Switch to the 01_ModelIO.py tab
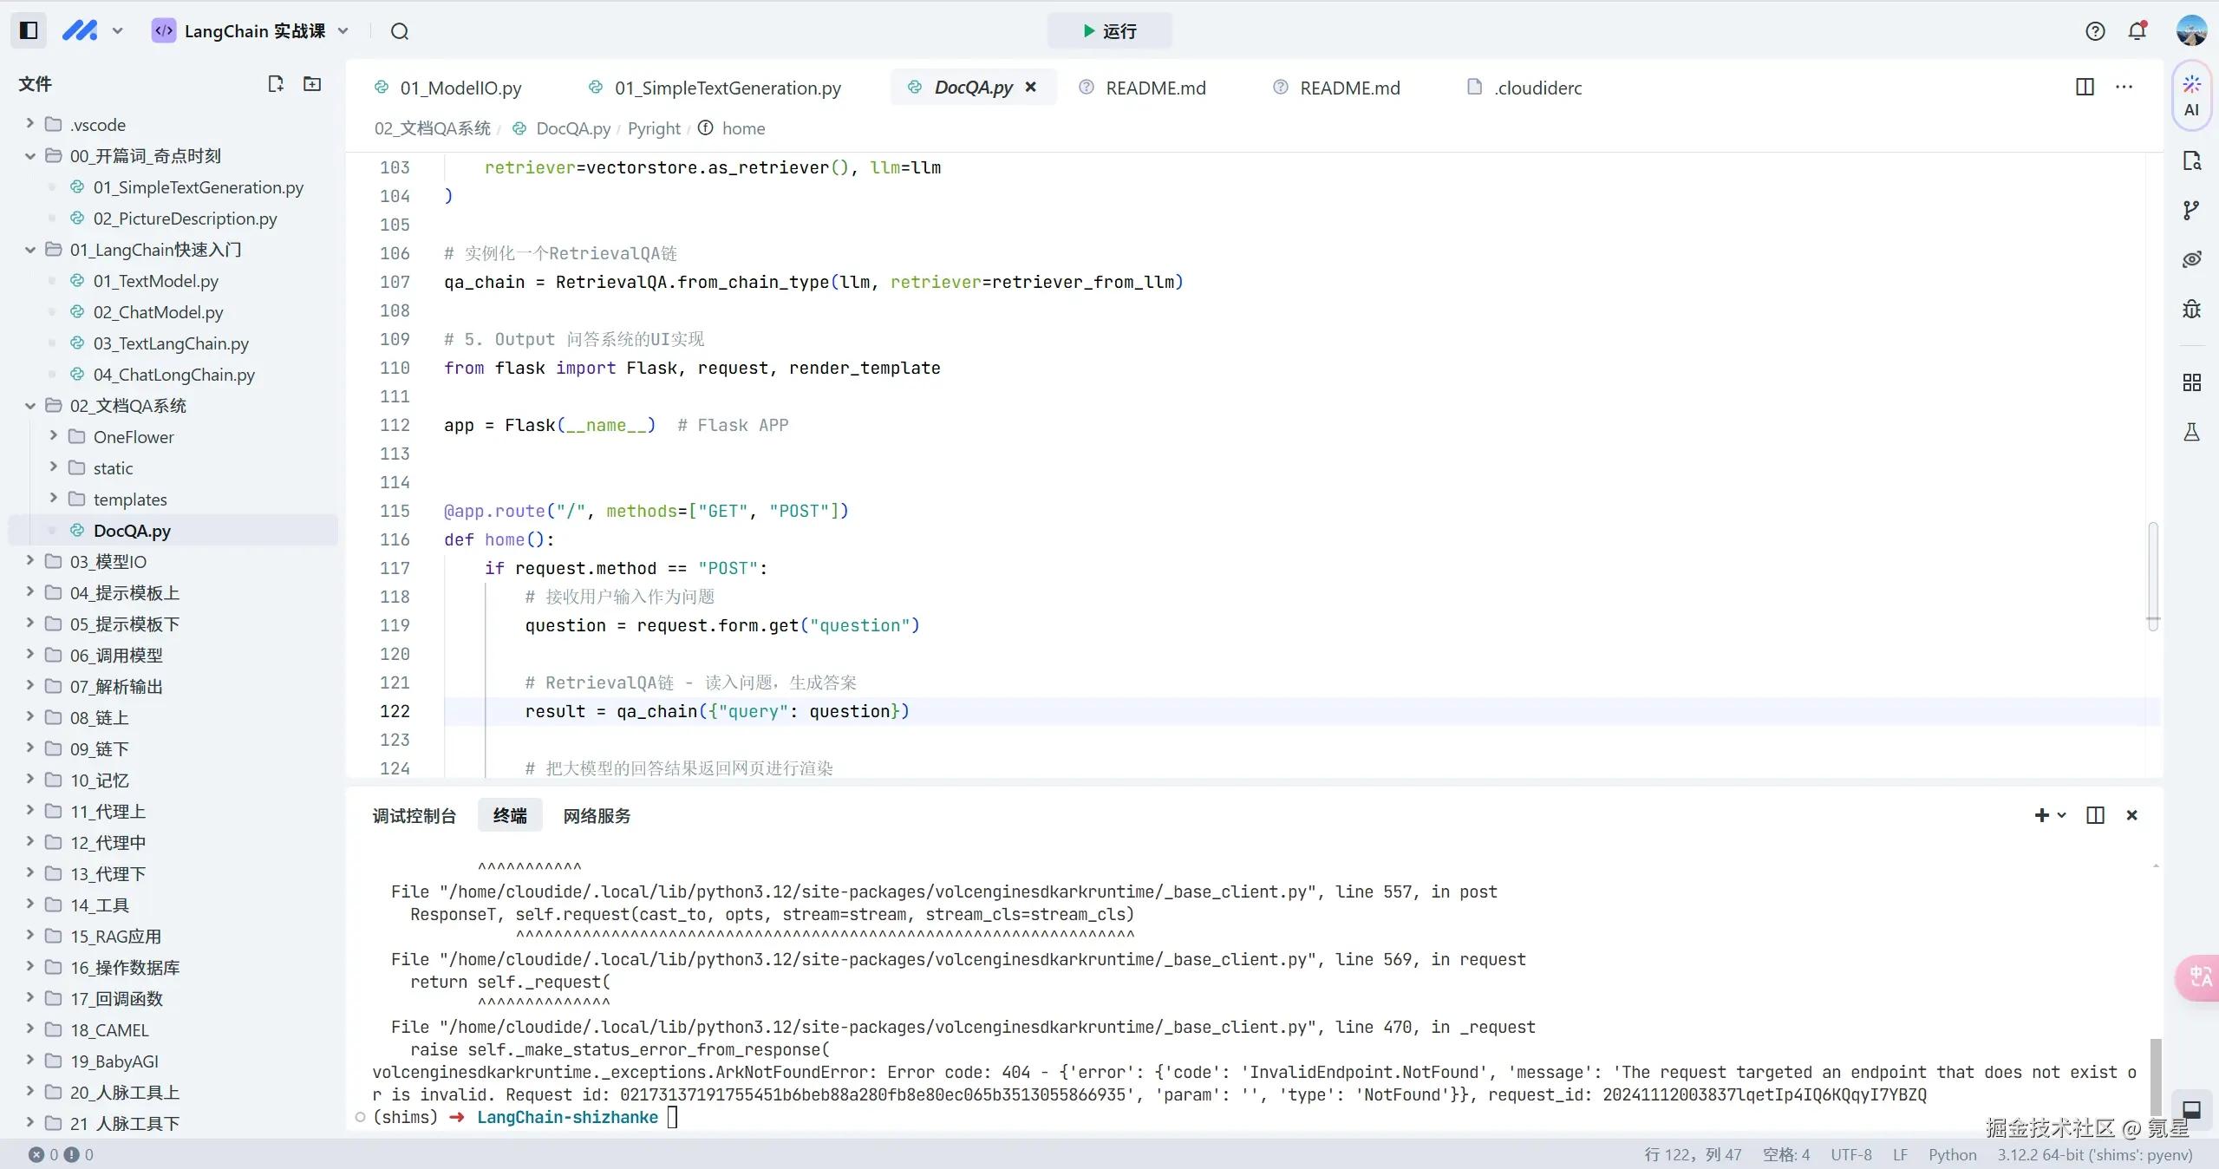The height and width of the screenshot is (1169, 2219). [460, 88]
